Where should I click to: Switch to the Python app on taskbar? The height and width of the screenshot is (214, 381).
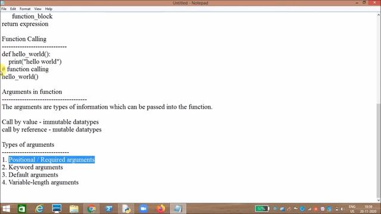[126, 209]
